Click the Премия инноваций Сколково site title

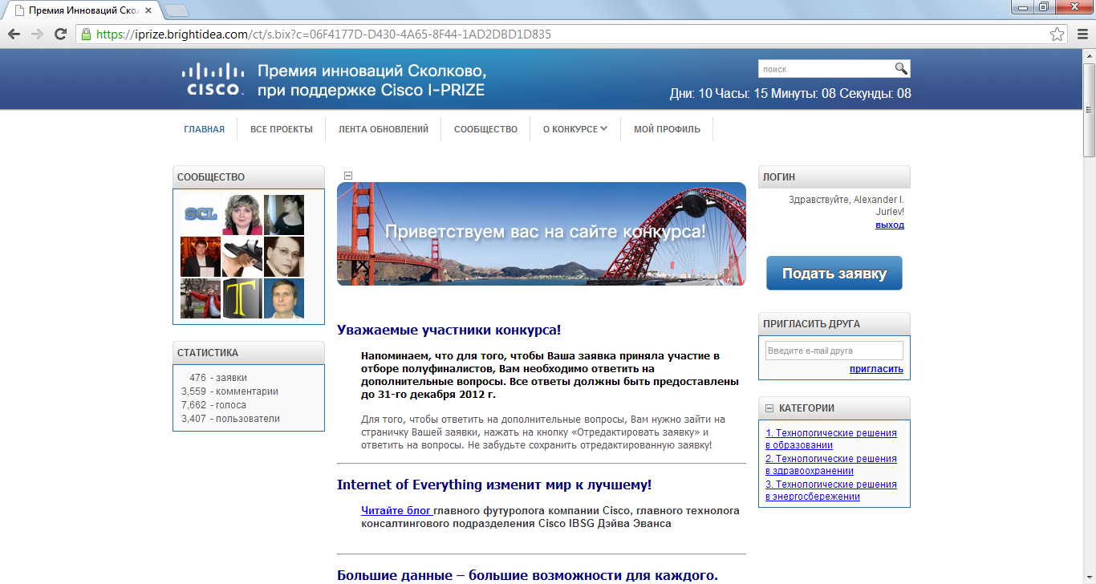pos(371,80)
